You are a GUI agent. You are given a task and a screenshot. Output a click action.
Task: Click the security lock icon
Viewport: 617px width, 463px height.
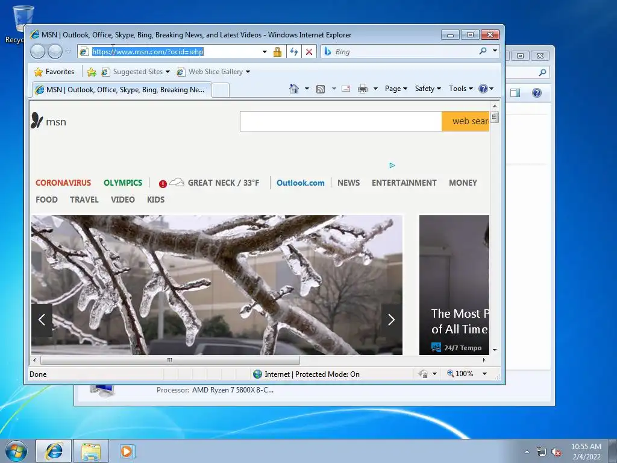277,52
